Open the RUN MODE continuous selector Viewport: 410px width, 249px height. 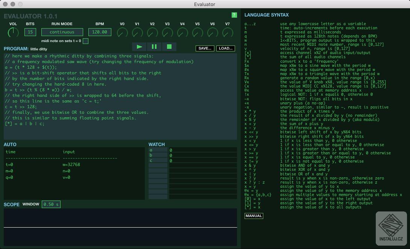pos(62,32)
